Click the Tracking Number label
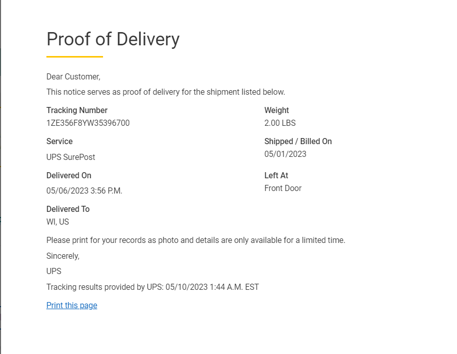 77,110
